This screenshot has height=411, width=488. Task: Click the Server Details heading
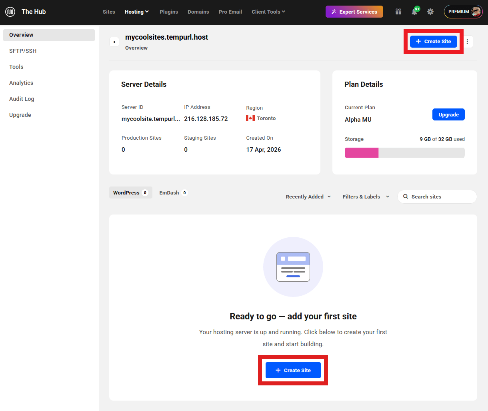(x=144, y=84)
